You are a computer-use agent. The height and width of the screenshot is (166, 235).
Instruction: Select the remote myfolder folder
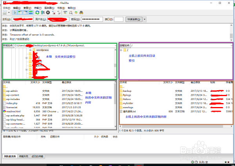tap(128, 103)
